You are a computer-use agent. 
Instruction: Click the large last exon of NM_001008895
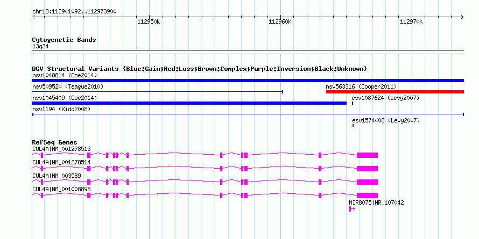367,195
